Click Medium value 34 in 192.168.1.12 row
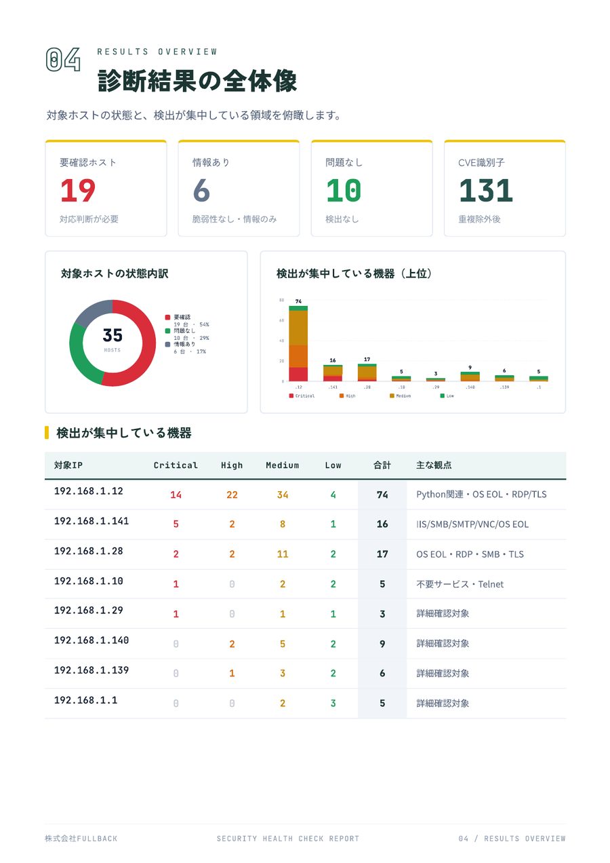 click(283, 495)
